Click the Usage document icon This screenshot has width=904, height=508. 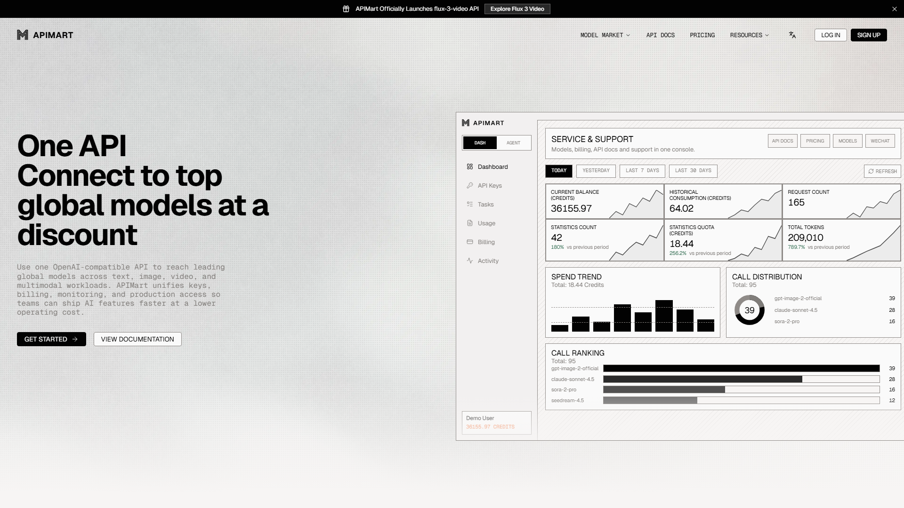[470, 223]
